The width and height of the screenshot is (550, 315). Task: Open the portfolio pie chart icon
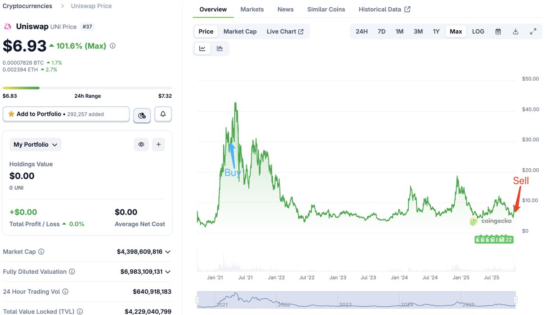click(142, 115)
